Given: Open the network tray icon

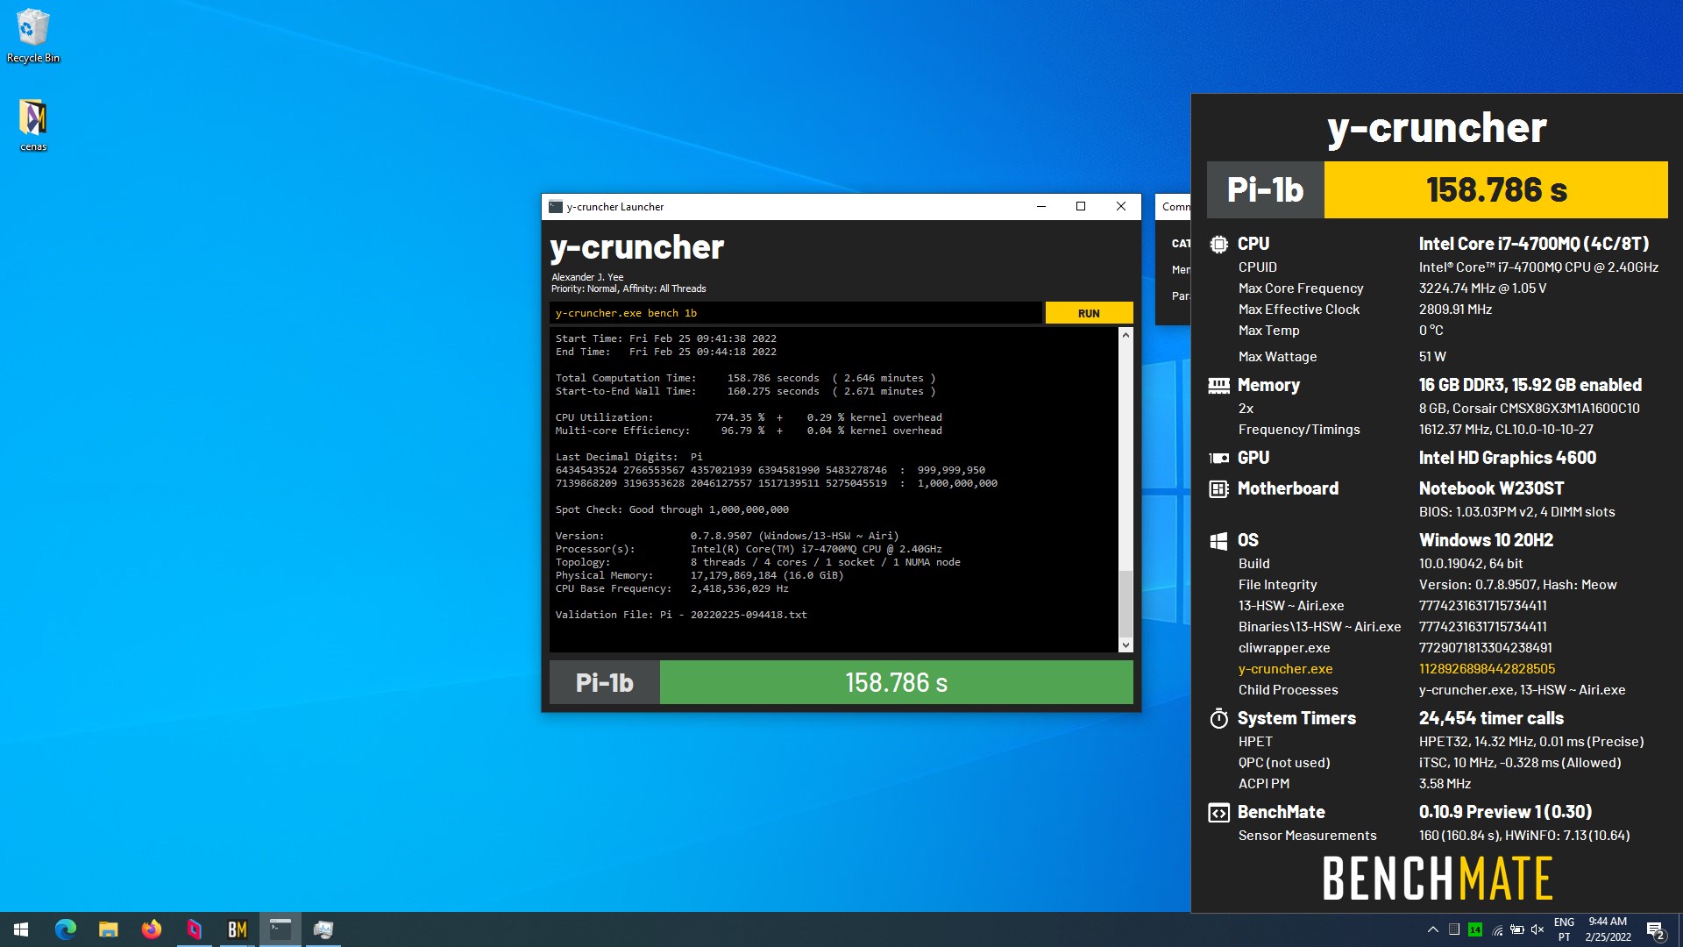Looking at the screenshot, I should tap(1497, 930).
